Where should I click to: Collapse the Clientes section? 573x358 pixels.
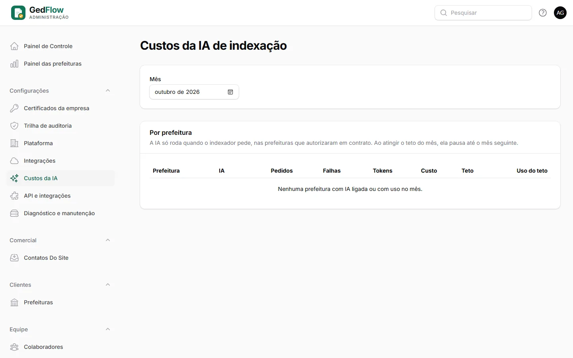tap(108, 285)
